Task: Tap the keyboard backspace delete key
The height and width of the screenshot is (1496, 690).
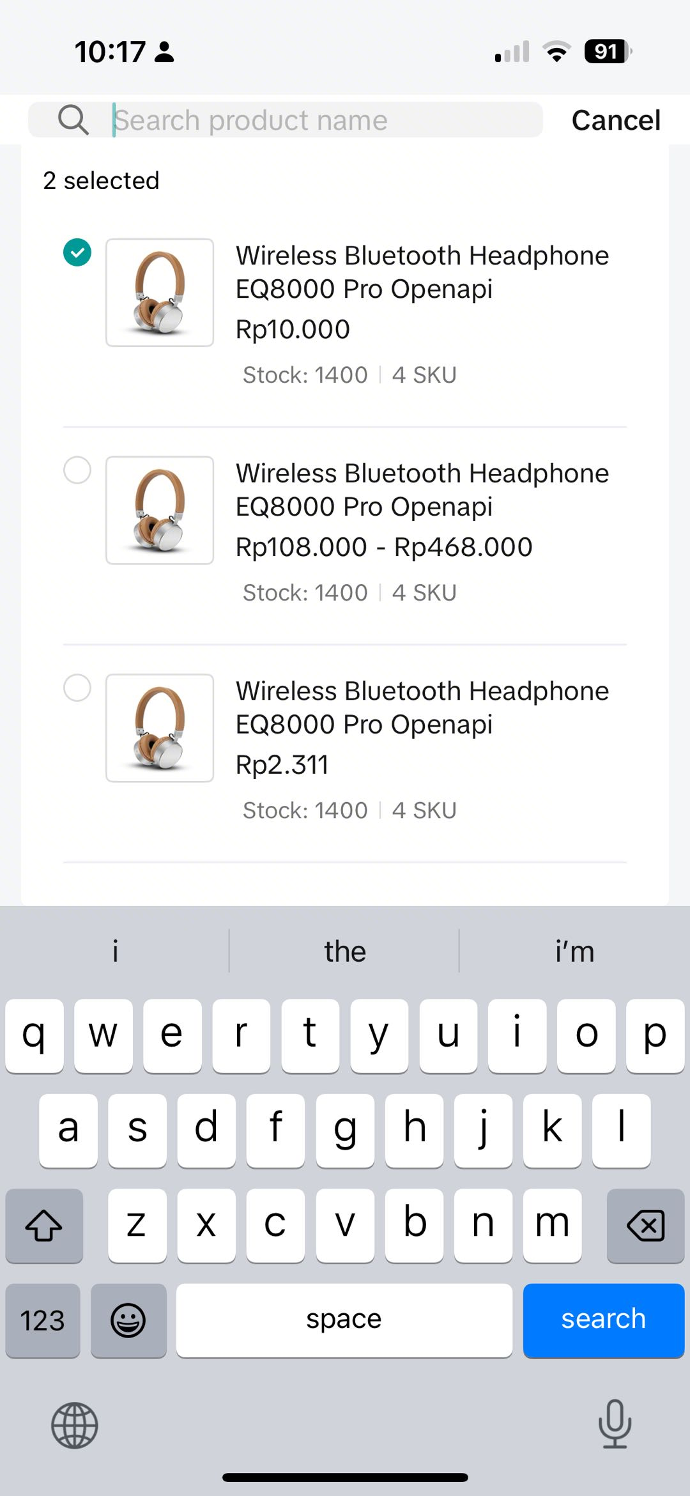Action: (x=645, y=1225)
